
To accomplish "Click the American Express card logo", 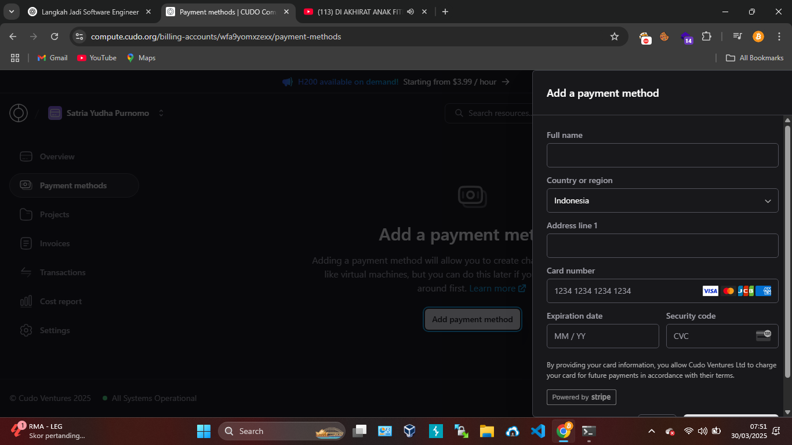I will pyautogui.click(x=764, y=291).
